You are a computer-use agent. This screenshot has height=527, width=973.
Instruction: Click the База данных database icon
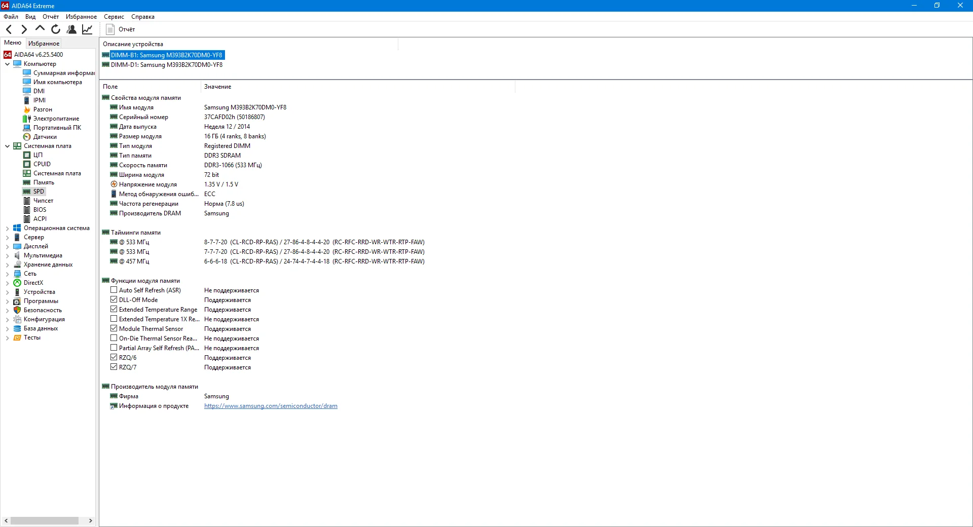(17, 328)
